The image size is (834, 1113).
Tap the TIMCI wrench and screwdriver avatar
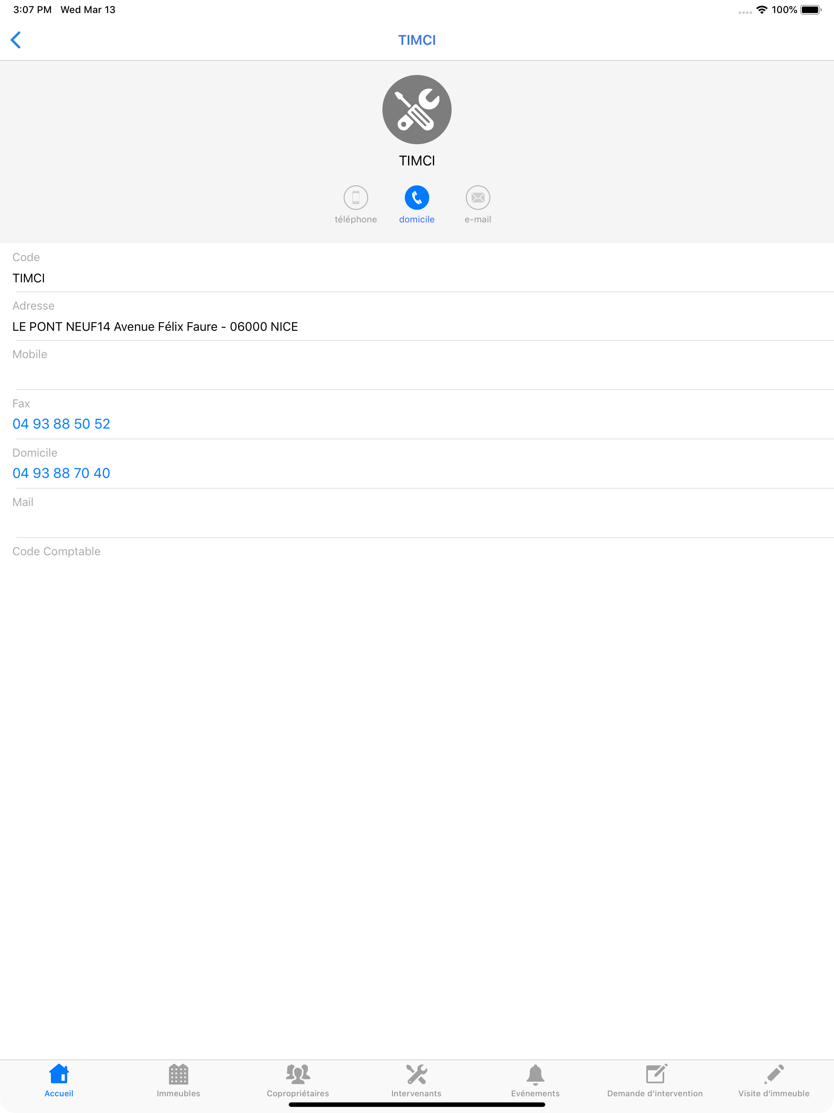[417, 110]
